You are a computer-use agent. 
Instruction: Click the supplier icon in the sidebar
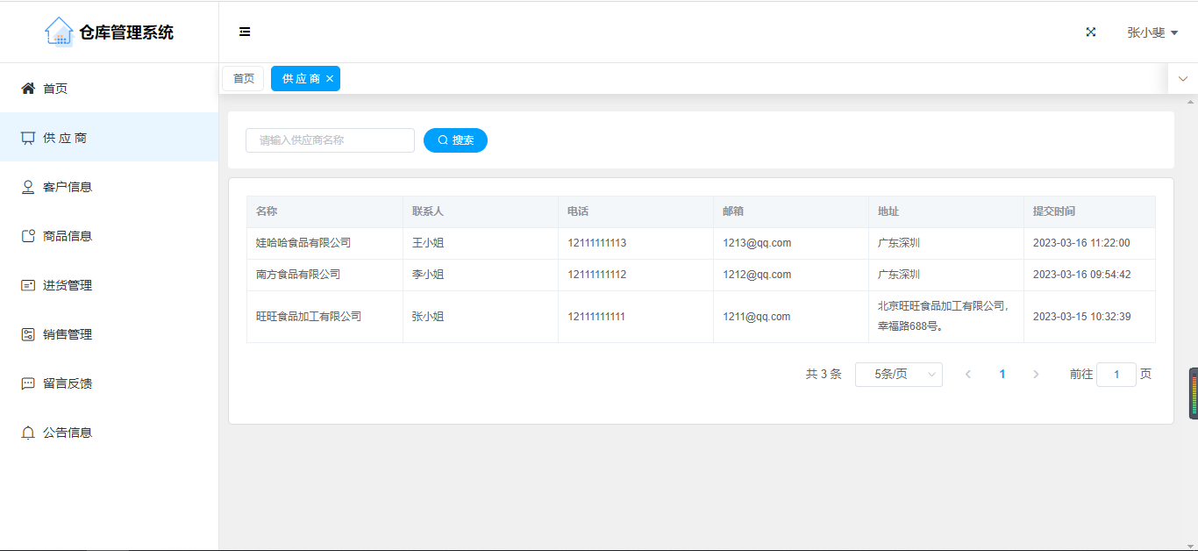28,138
